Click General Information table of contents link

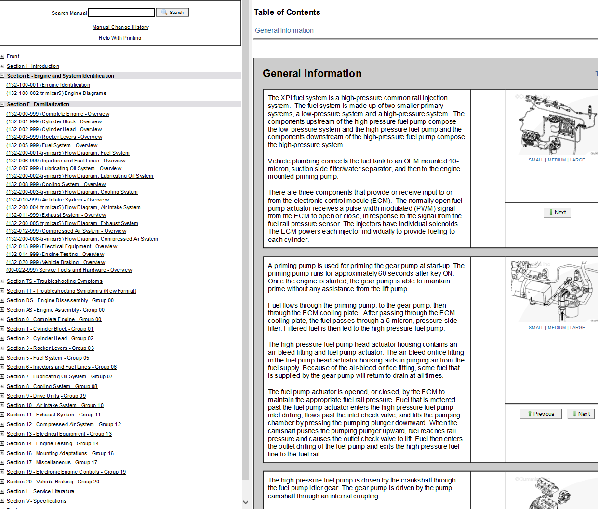(284, 30)
